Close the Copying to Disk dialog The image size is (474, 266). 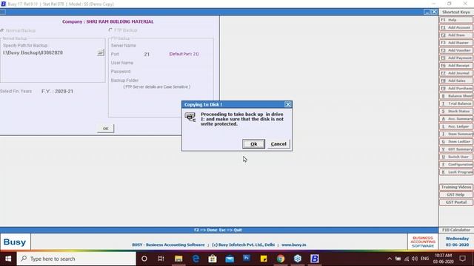(288, 104)
